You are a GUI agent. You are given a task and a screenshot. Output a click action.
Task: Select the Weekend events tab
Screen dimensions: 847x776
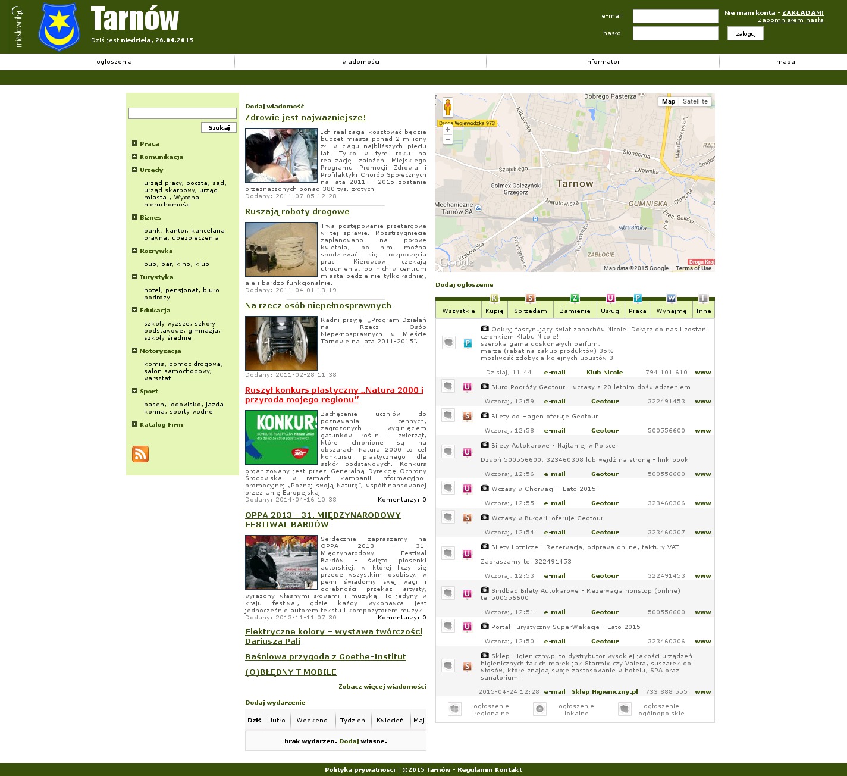(x=312, y=720)
